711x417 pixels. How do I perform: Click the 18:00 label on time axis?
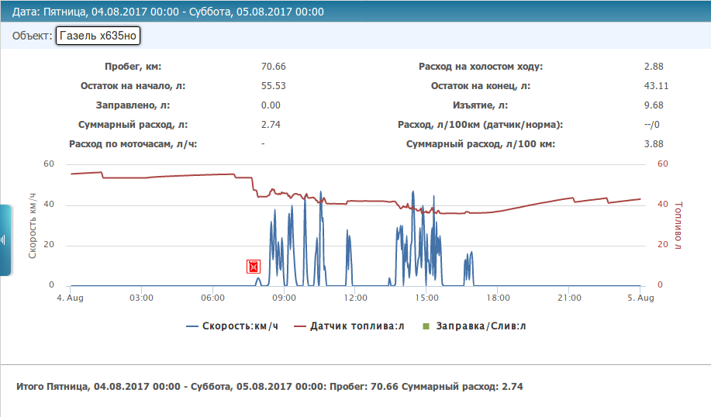tap(498, 298)
